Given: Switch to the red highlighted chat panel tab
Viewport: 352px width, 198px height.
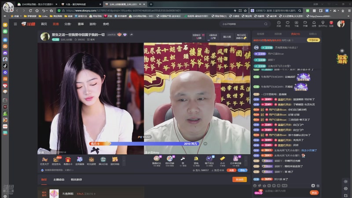Looking at the screenshot, I should coord(295,34).
